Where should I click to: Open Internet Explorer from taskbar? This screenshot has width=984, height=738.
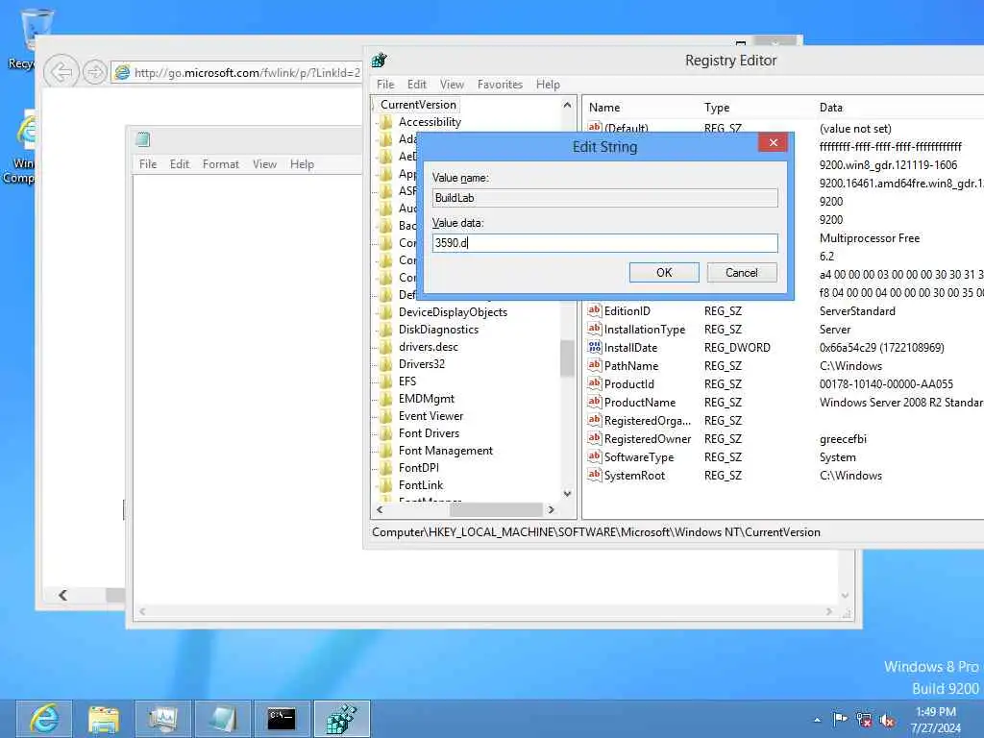(x=44, y=719)
